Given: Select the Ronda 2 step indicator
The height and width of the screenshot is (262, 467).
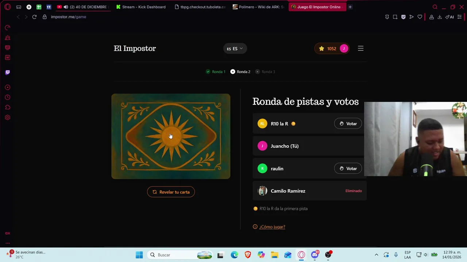Looking at the screenshot, I should 240,72.
